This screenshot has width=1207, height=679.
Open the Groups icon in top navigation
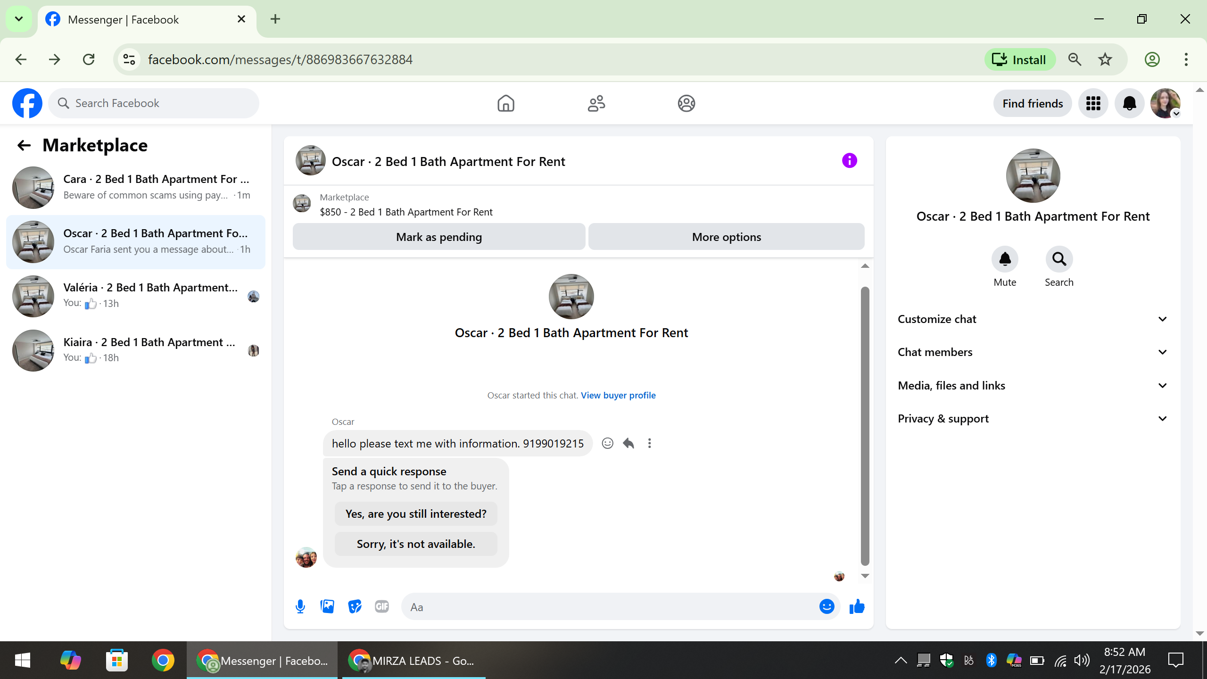click(x=686, y=103)
